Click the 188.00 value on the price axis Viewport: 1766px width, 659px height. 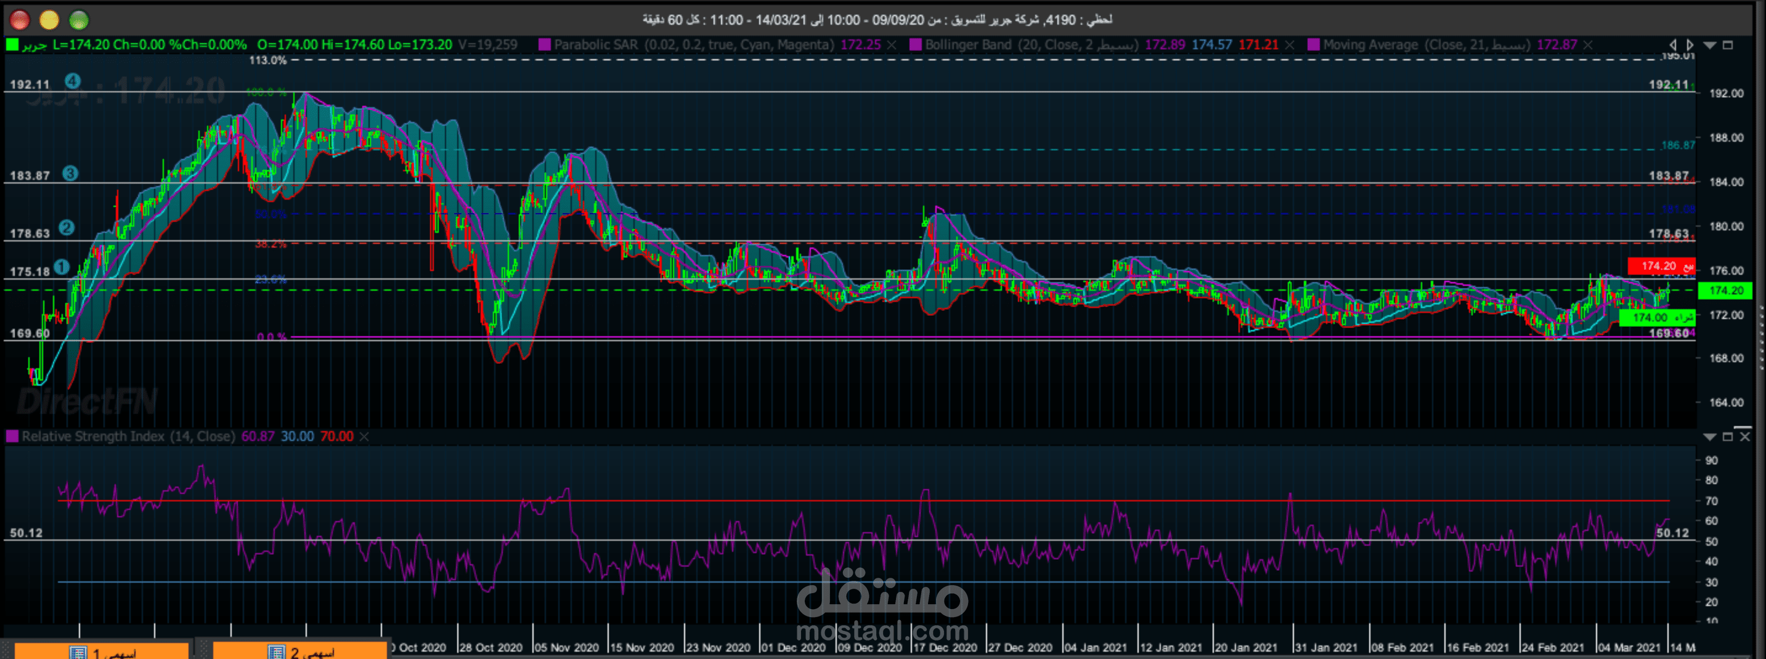tap(1726, 138)
